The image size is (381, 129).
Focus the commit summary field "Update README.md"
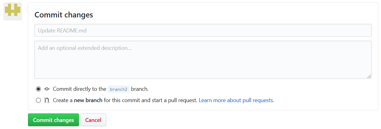pos(203,30)
